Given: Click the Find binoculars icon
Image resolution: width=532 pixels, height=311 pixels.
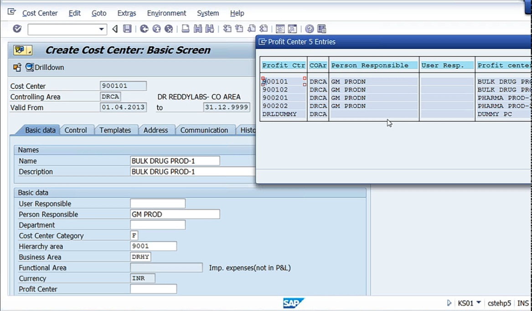Looking at the screenshot, I should click(197, 29).
